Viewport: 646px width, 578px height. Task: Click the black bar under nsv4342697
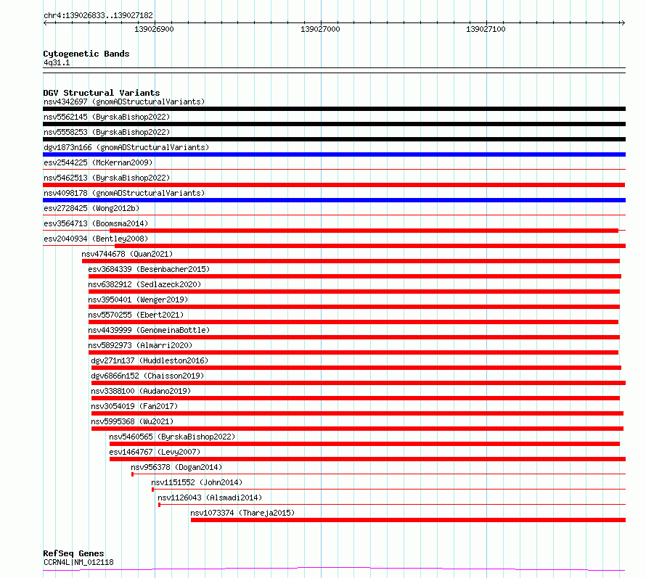[x=334, y=109]
